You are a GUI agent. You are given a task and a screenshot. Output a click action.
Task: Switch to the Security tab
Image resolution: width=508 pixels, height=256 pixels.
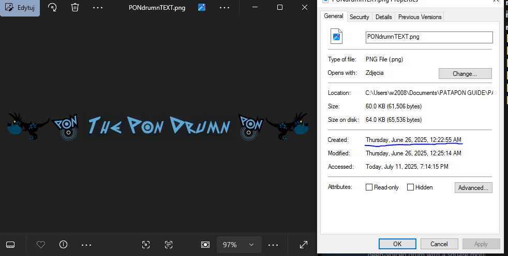pos(360,17)
